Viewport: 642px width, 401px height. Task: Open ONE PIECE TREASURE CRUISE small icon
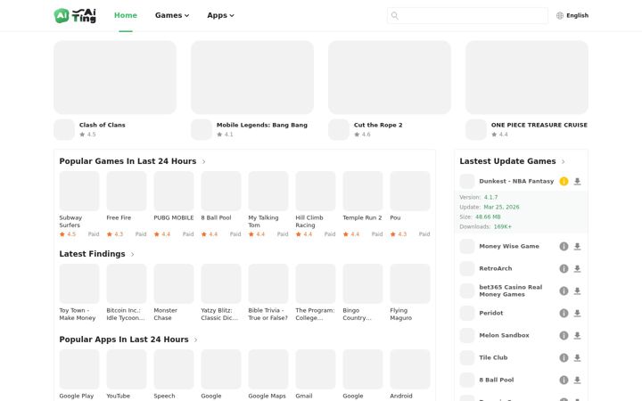(x=476, y=130)
